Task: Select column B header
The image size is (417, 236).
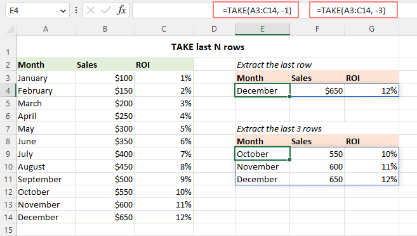Action: 105,29
